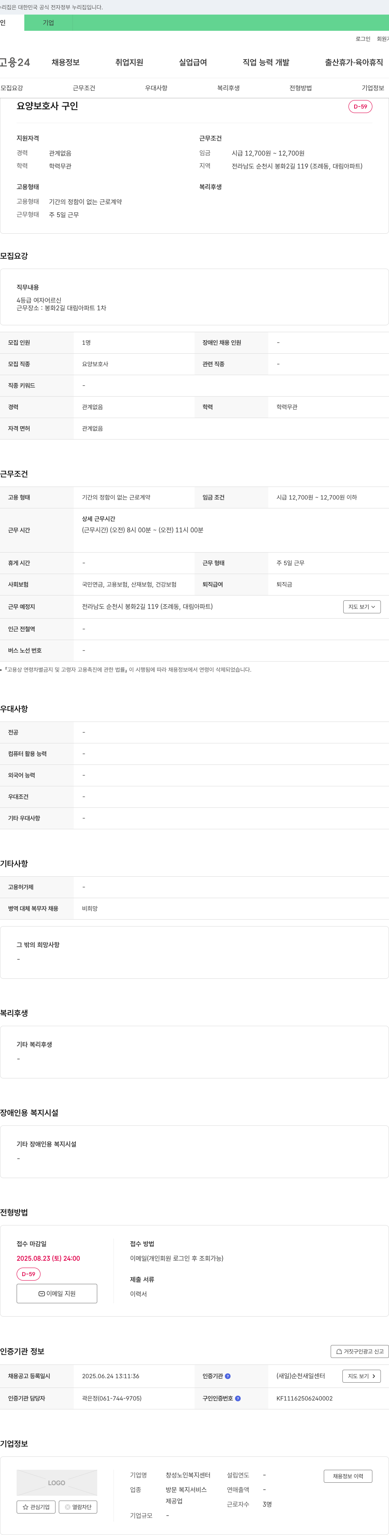
Task: Click the block icon on 열람차단
Action: point(67,1507)
